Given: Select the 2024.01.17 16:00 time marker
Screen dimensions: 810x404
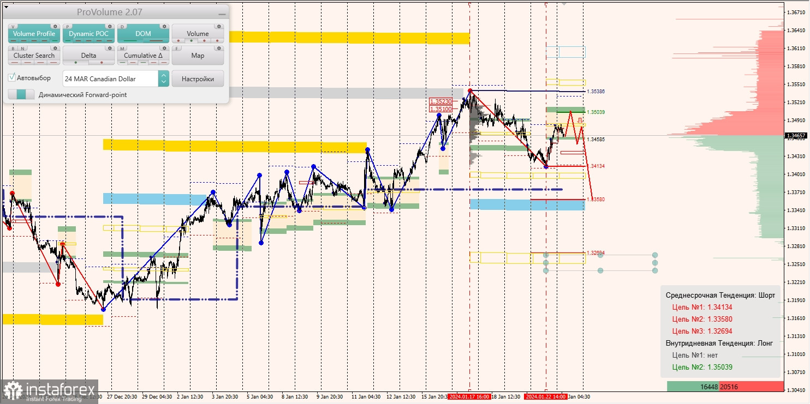Looking at the screenshot, I should tap(469, 397).
